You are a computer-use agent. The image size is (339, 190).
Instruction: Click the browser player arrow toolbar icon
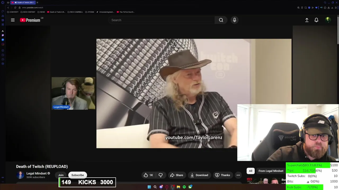click(313, 8)
